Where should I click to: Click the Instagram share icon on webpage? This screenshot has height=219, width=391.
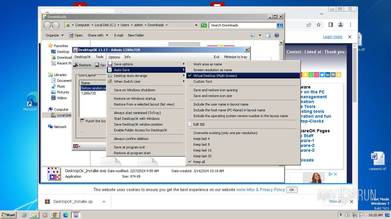pos(316,75)
